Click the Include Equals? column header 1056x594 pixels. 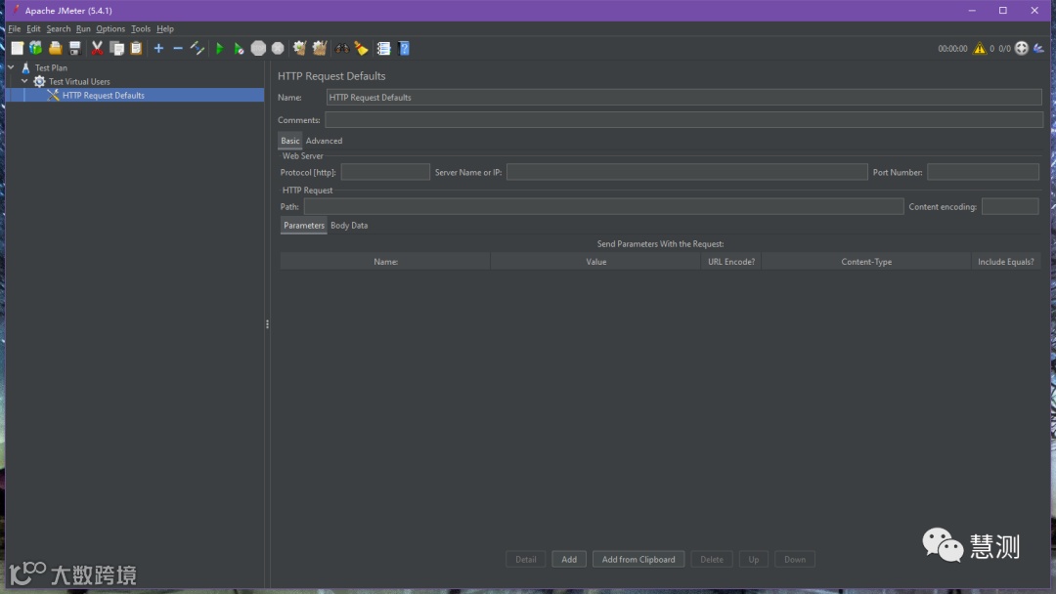(1006, 262)
